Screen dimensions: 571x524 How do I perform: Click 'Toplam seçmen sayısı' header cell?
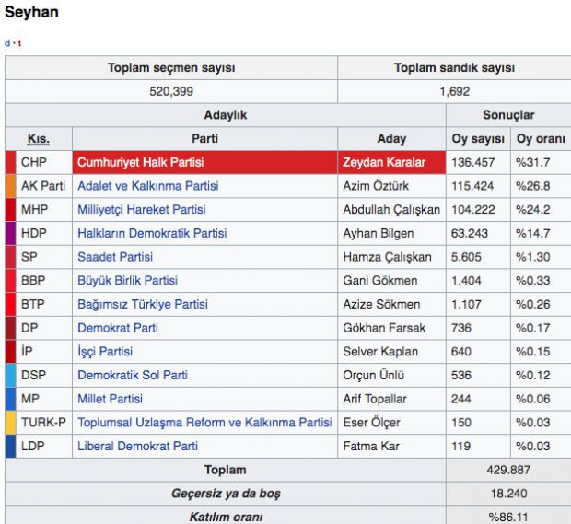pos(171,68)
